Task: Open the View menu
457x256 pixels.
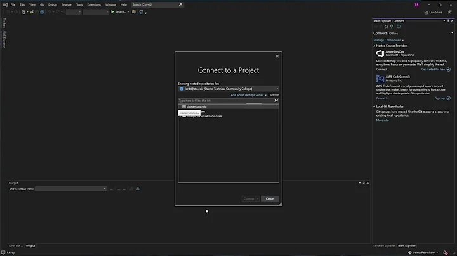Action: click(x=32, y=4)
